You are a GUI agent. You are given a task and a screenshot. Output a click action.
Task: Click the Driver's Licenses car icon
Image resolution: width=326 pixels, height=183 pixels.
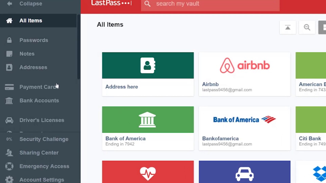[9, 120]
